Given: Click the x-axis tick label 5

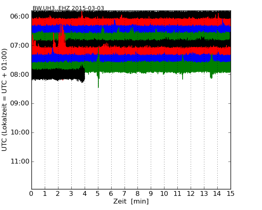Looking at the screenshot, I should click(98, 194).
